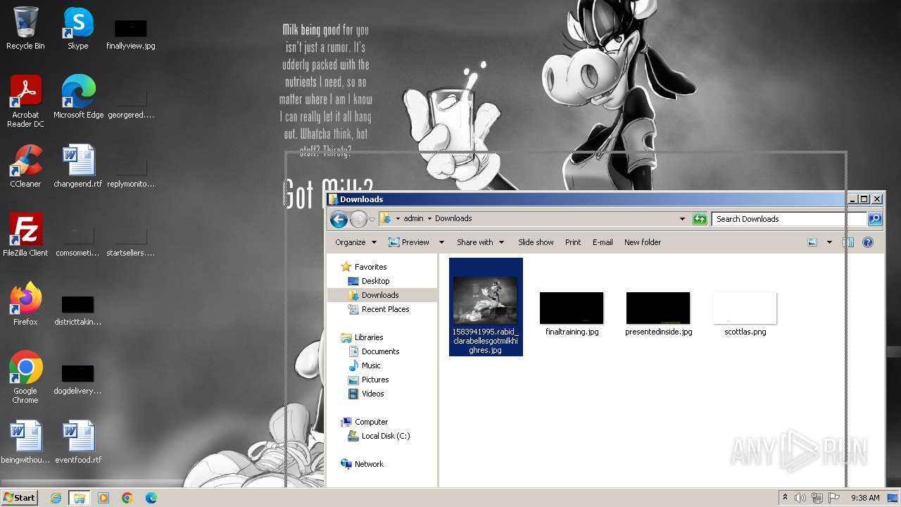Click Print in the toolbar
This screenshot has height=507, width=901.
[573, 242]
